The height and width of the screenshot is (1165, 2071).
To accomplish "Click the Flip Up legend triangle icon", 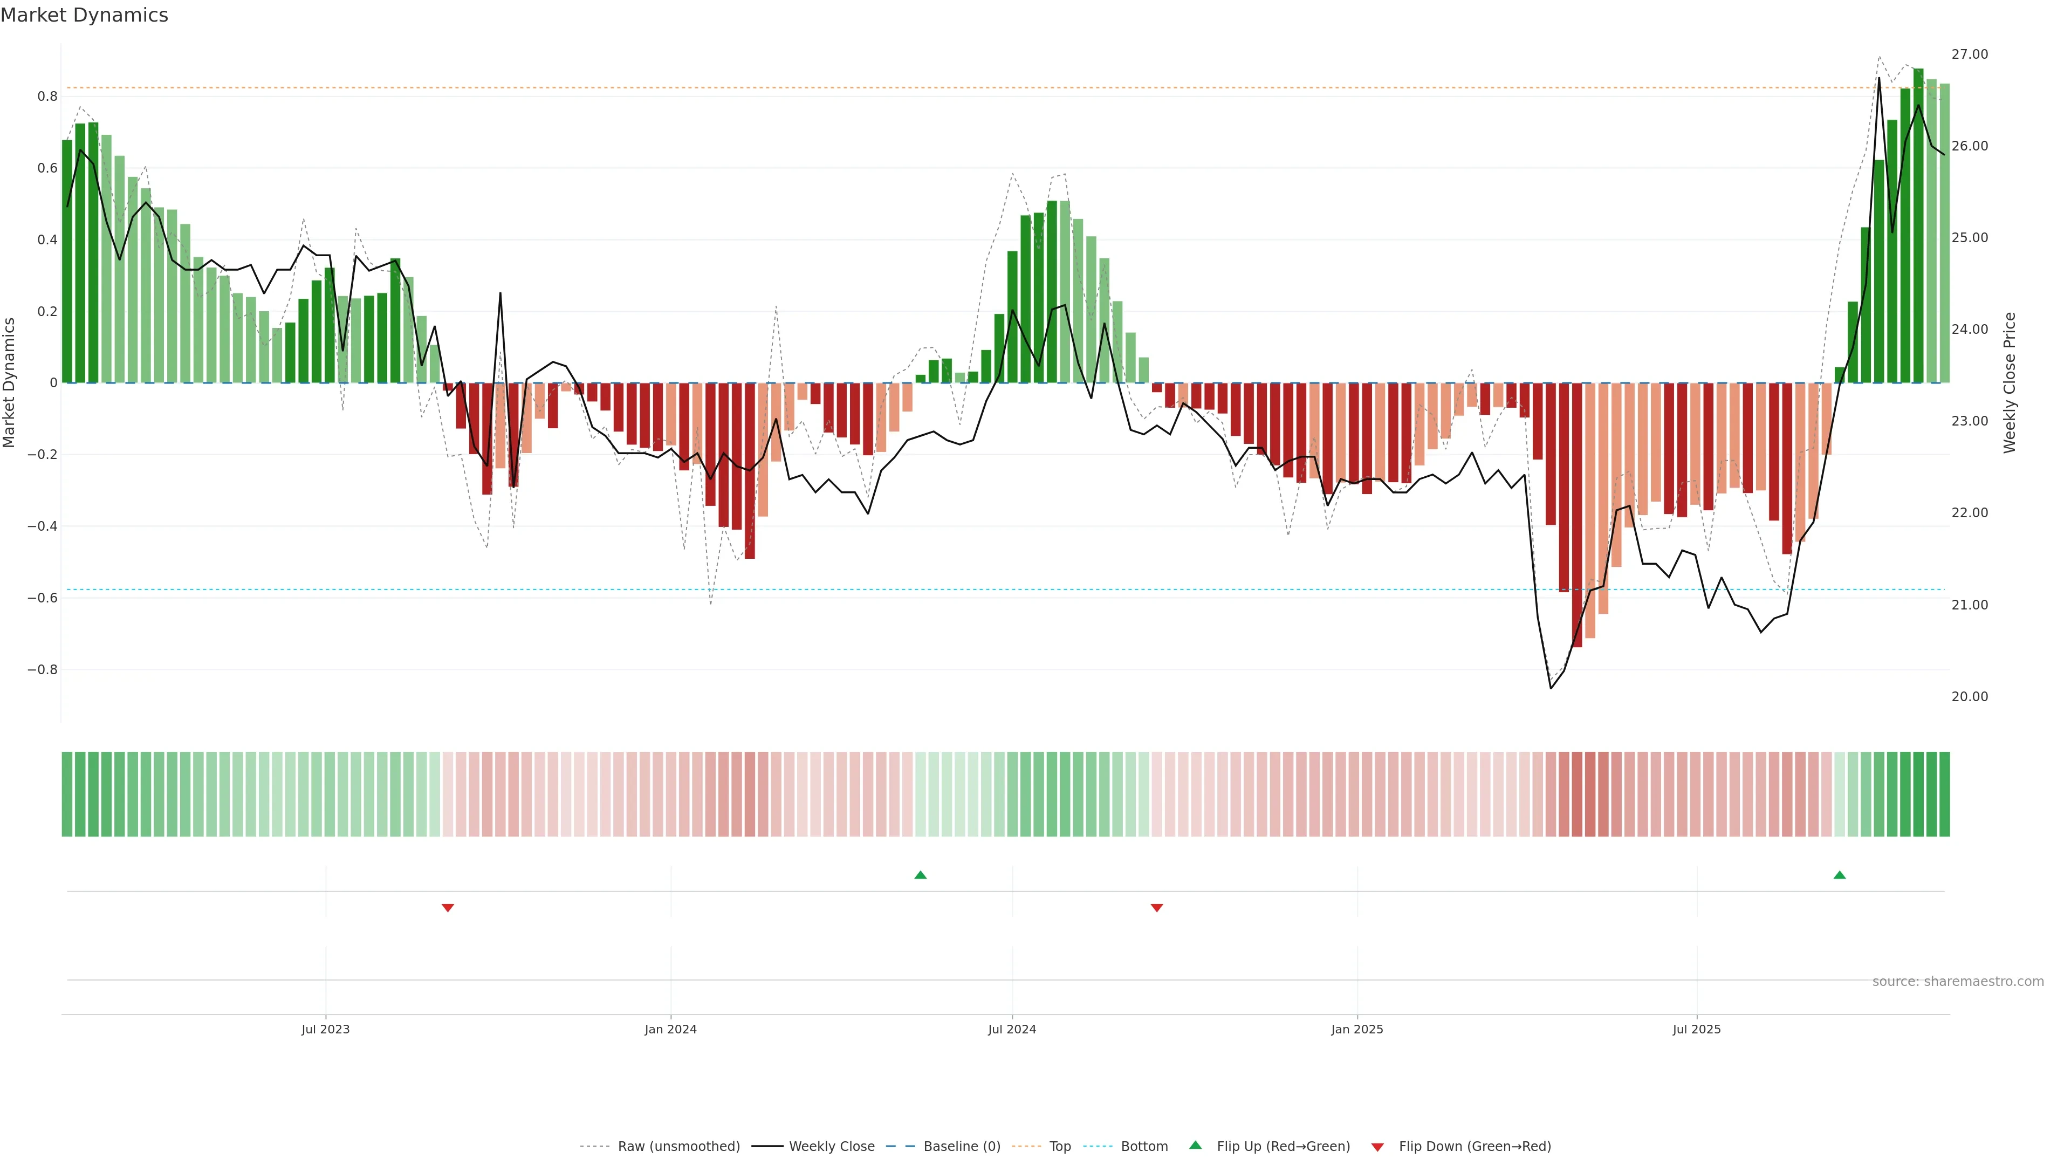I will [x=1196, y=1145].
